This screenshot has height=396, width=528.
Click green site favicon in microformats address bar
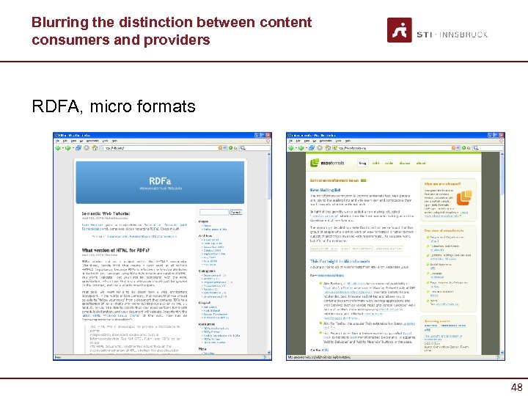click(x=335, y=148)
